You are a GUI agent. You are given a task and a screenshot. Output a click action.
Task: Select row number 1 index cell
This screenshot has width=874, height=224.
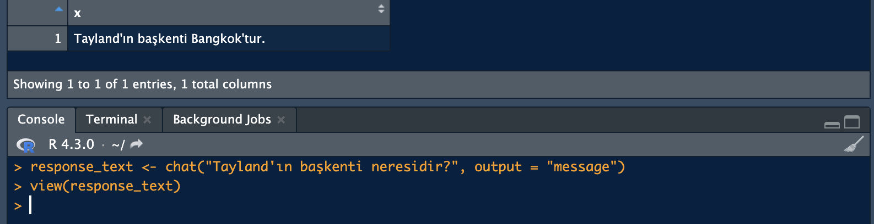point(37,38)
